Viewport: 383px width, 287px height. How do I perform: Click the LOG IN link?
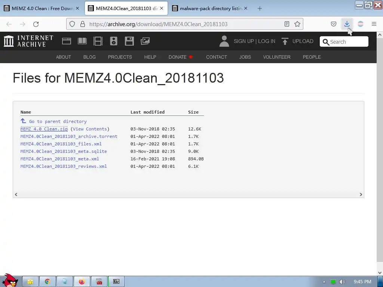click(x=266, y=41)
